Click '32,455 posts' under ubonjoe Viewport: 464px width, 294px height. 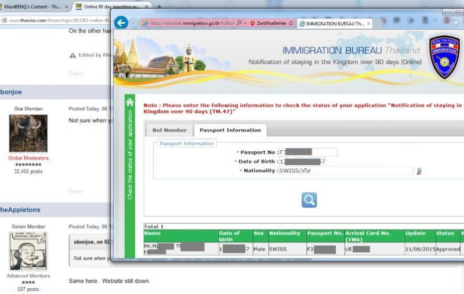point(28,171)
